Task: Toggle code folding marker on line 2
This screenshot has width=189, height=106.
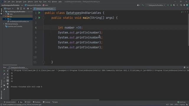Action: point(44,18)
